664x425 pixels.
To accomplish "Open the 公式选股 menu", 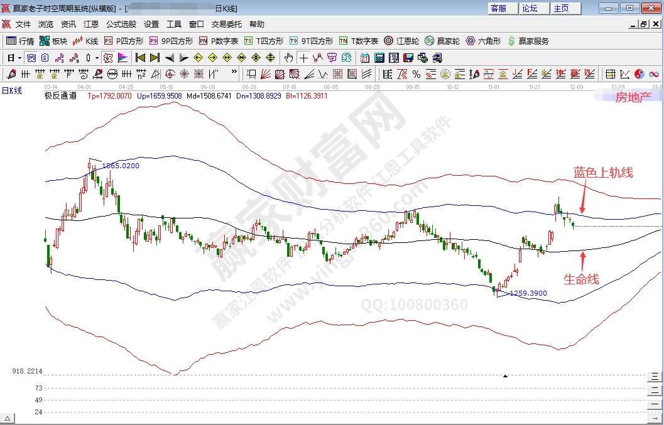I will (x=121, y=24).
